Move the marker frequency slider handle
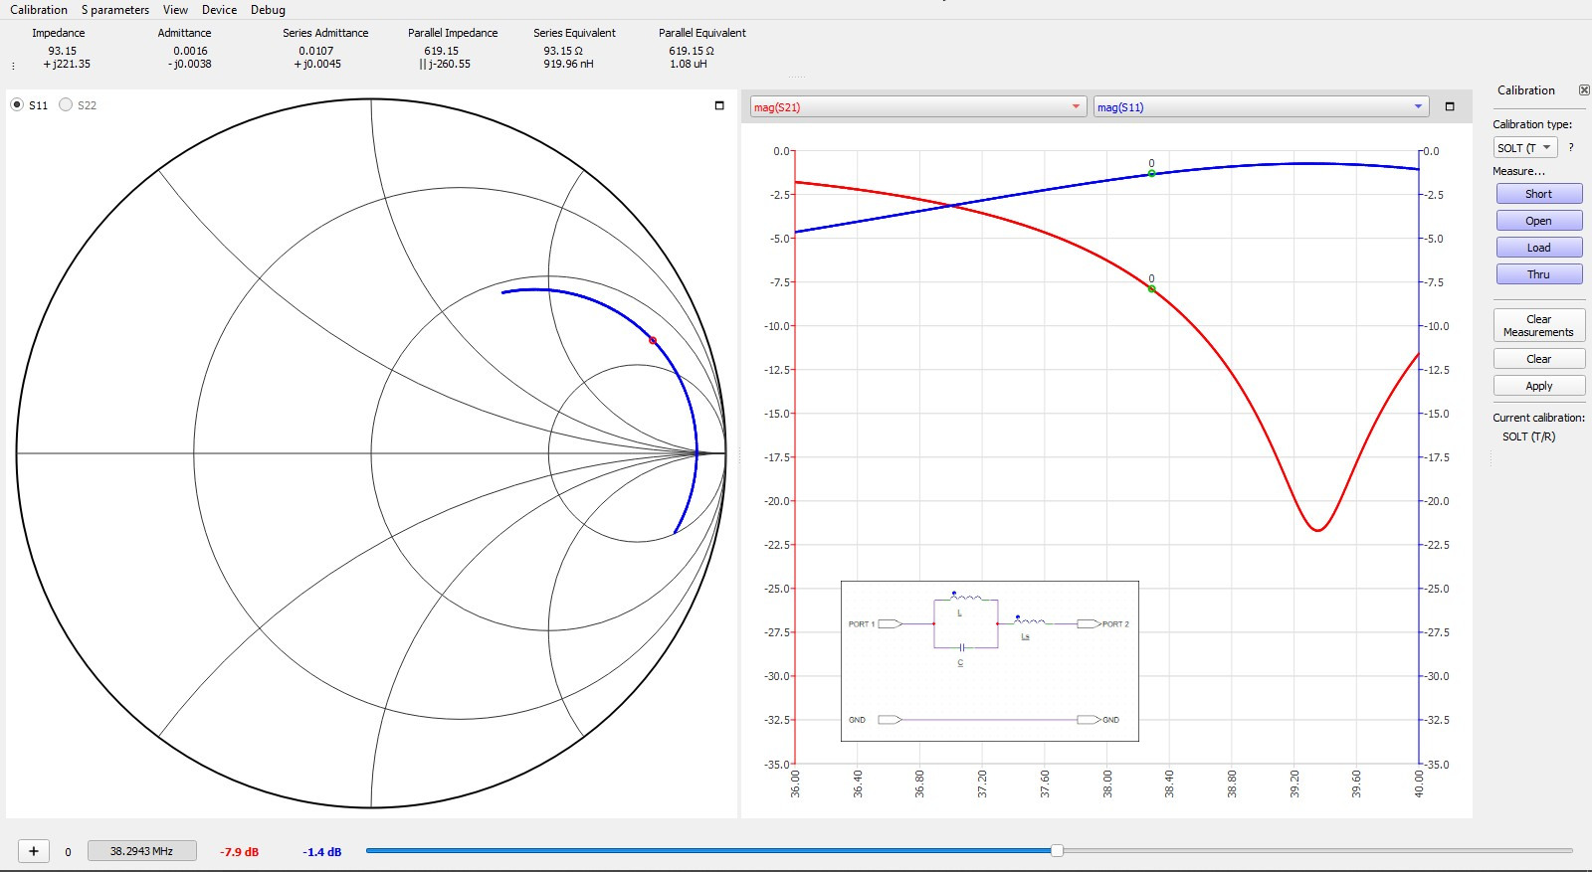Screen dimensions: 1592x872 [1057, 850]
